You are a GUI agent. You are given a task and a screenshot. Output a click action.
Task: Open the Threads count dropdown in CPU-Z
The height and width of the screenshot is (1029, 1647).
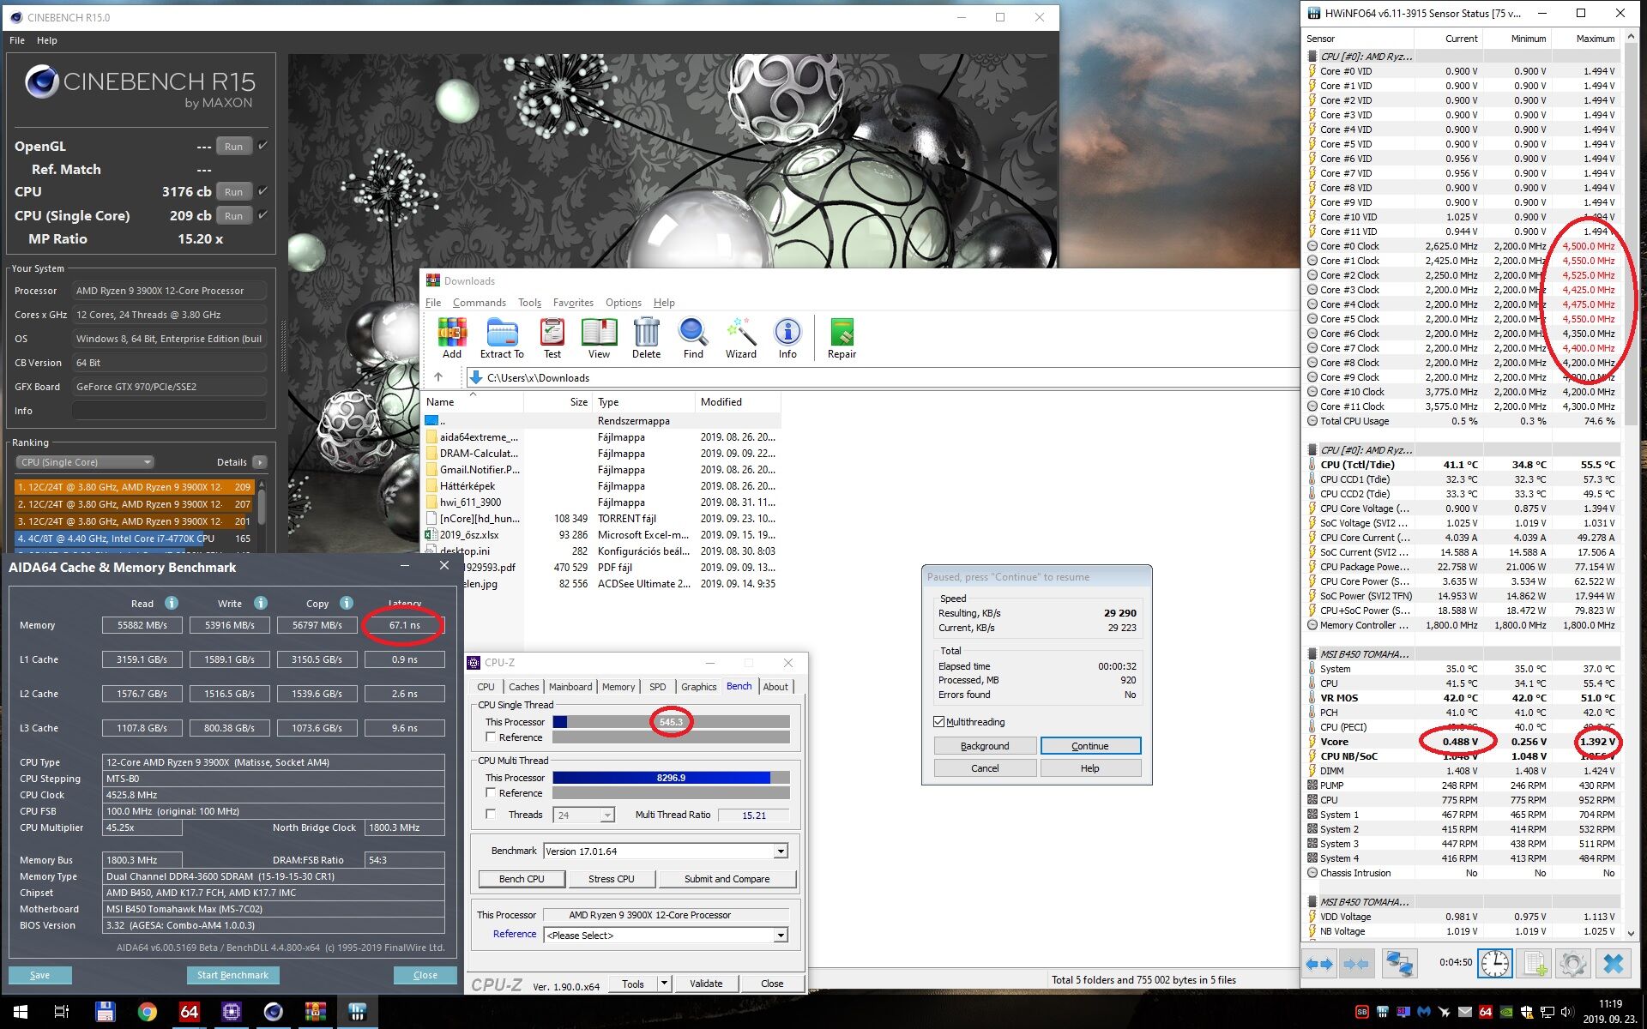[x=607, y=815]
